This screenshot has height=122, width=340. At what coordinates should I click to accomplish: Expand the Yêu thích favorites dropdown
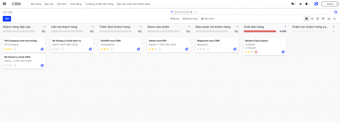coord(208,19)
